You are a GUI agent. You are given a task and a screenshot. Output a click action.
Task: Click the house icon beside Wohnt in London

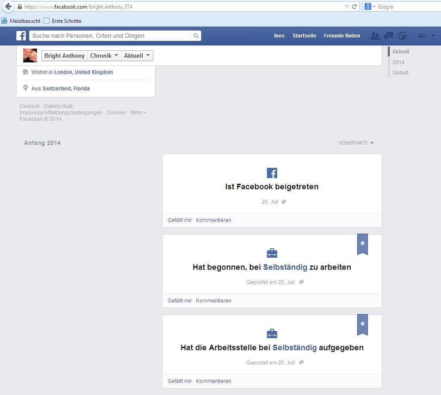click(25, 72)
